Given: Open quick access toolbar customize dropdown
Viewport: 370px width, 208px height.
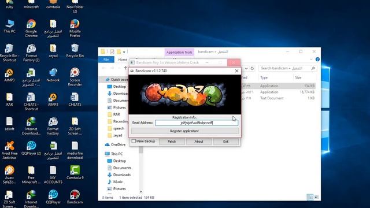Looking at the screenshot, I should click(x=124, y=51).
